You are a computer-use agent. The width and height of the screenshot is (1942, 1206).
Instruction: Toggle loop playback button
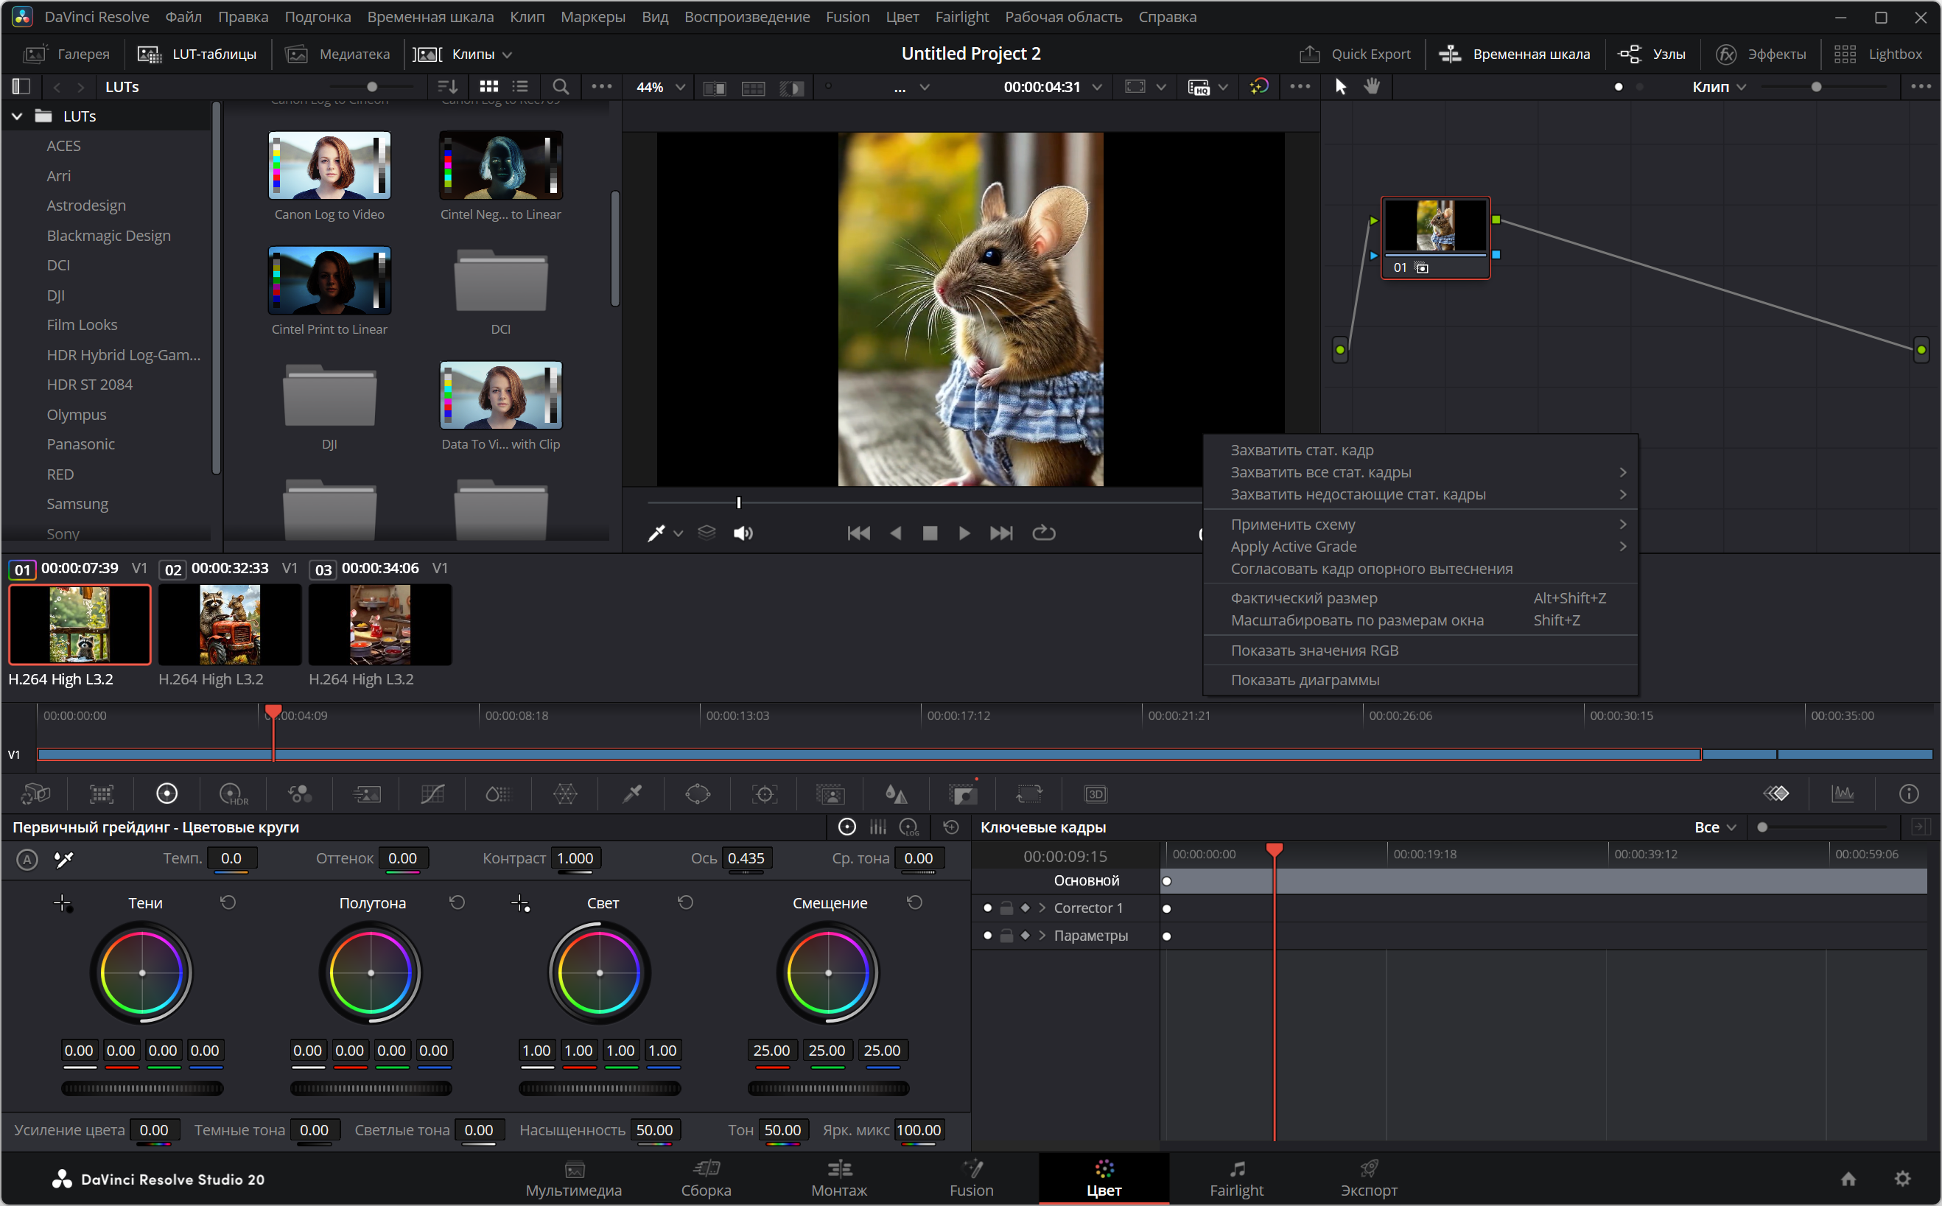(x=1043, y=533)
